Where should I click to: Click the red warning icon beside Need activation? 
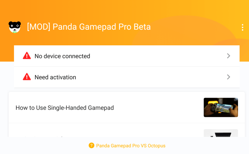point(27,77)
